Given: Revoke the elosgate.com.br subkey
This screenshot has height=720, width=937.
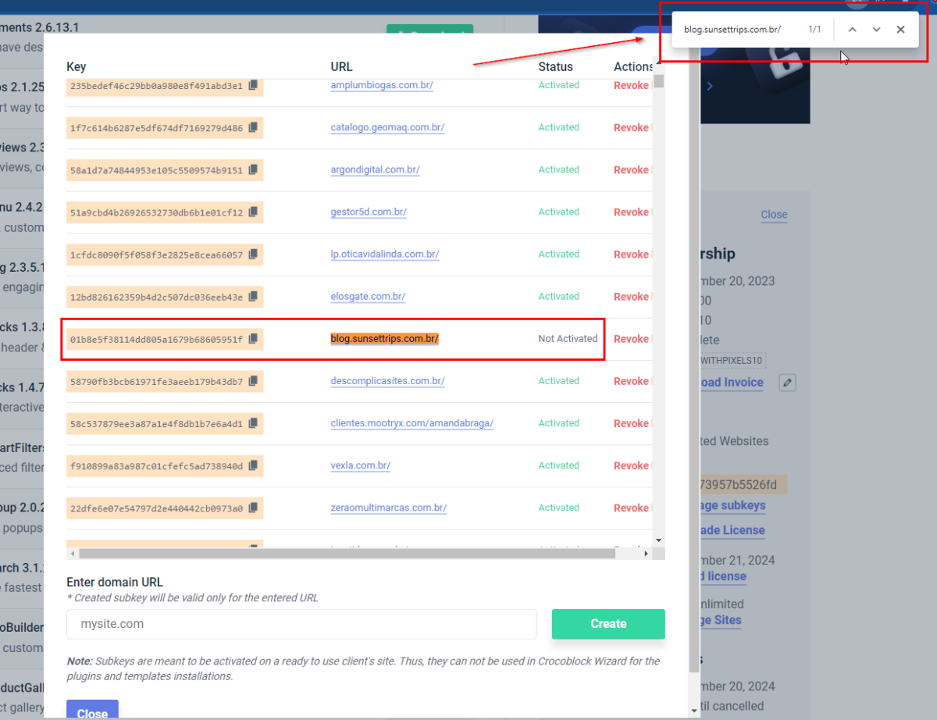Looking at the screenshot, I should point(631,297).
